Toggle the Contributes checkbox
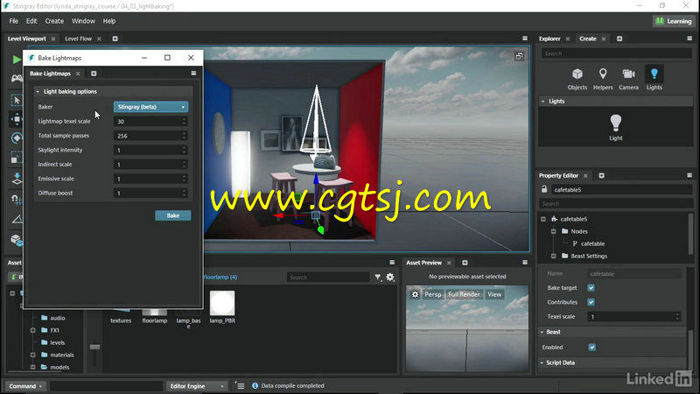700x394 pixels. point(591,302)
